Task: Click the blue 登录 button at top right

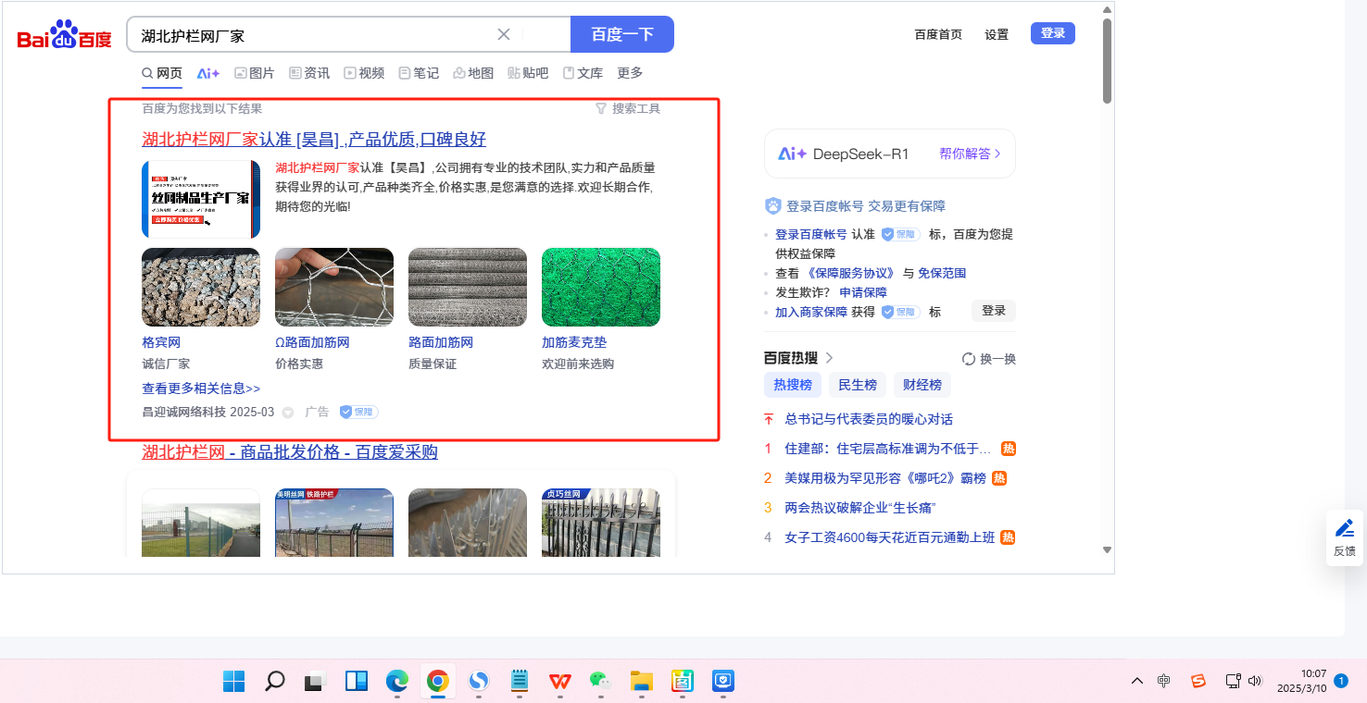Action: point(1052,33)
